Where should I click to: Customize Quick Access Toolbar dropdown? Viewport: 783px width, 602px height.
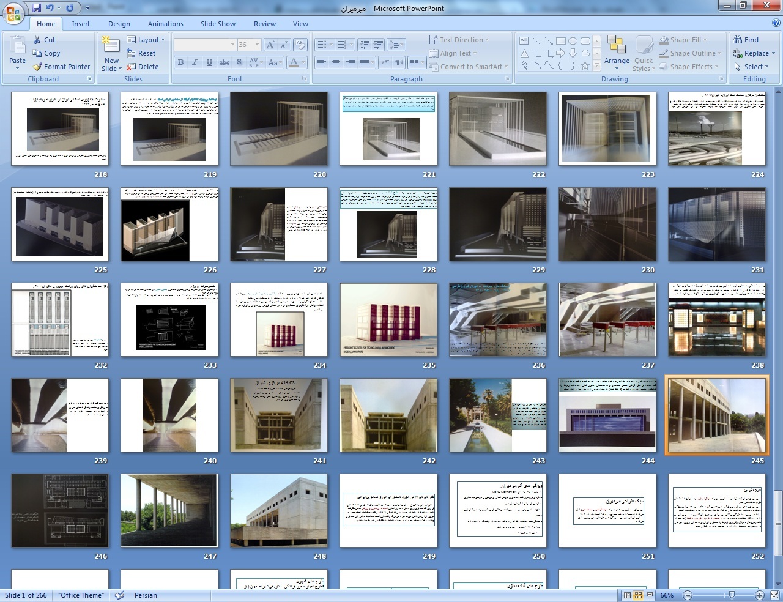[x=88, y=8]
